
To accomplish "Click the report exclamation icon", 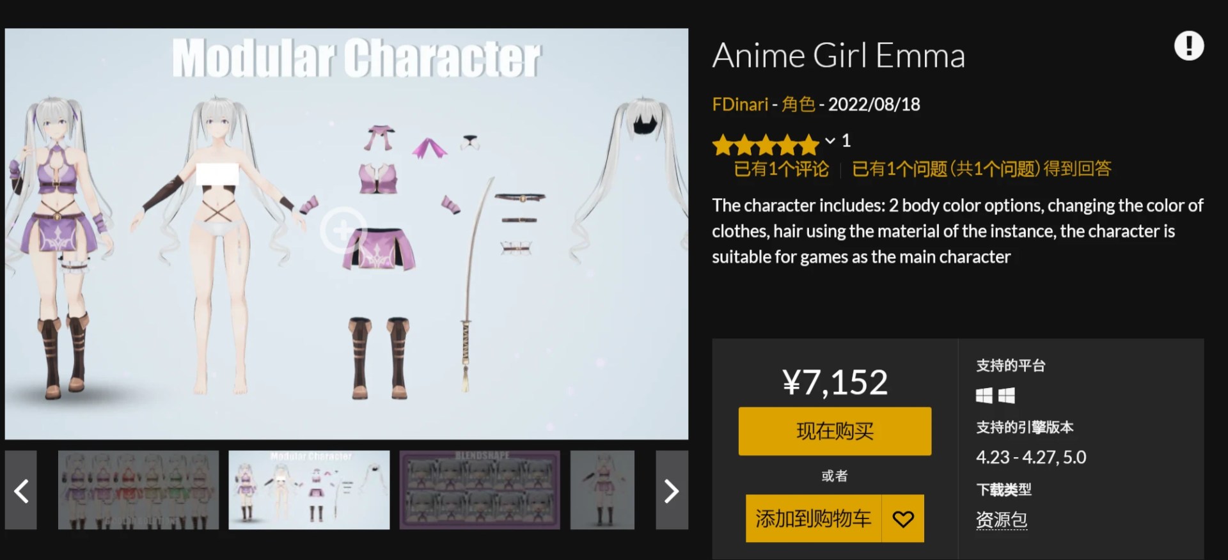I will click(1188, 46).
